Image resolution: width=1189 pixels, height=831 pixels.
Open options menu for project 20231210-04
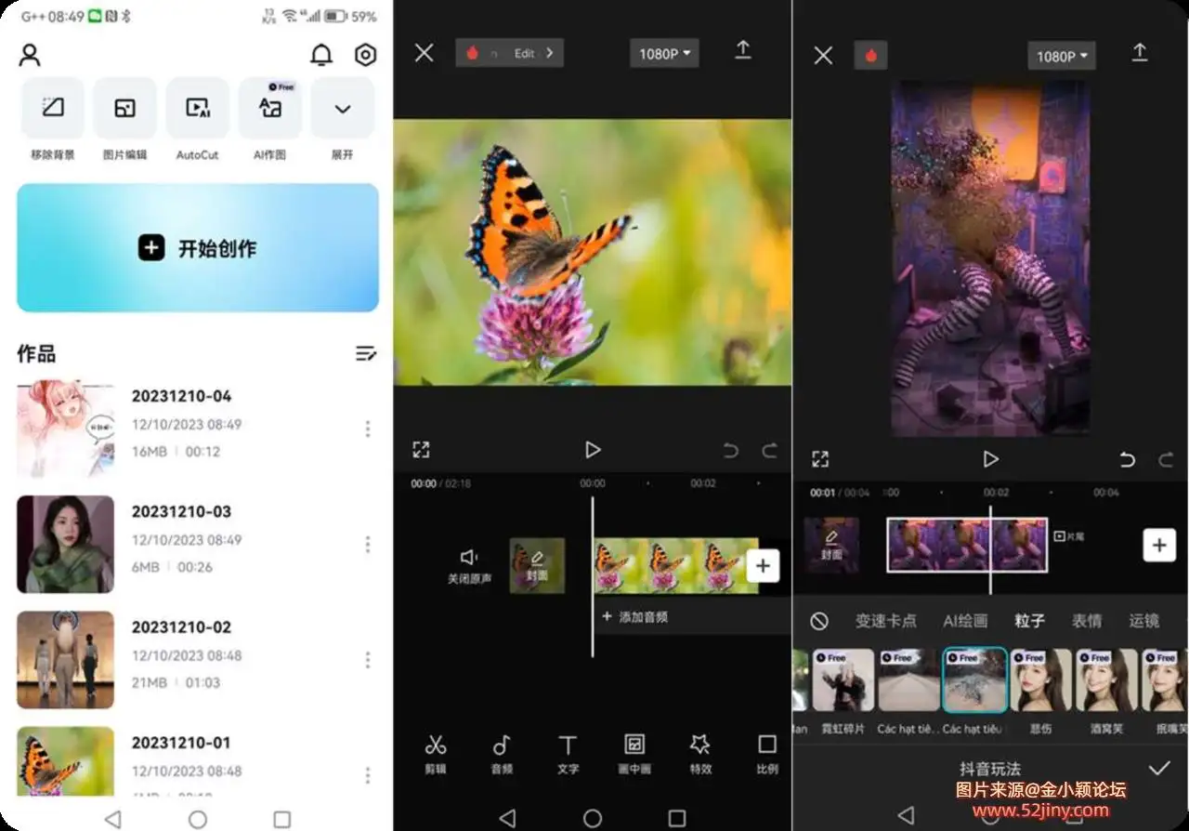(x=368, y=429)
